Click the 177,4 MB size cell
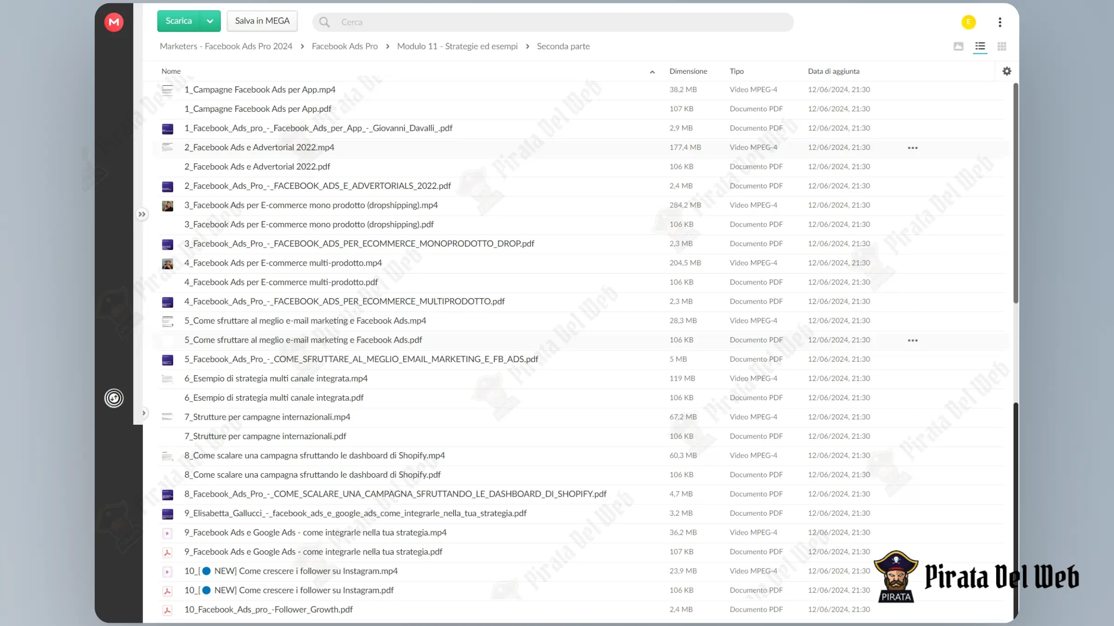 click(685, 147)
